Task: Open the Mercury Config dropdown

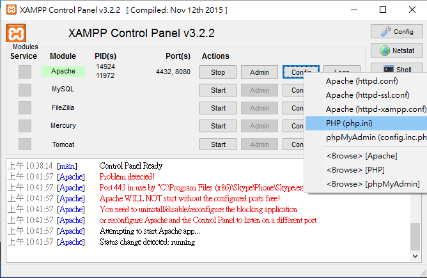Action: point(293,126)
